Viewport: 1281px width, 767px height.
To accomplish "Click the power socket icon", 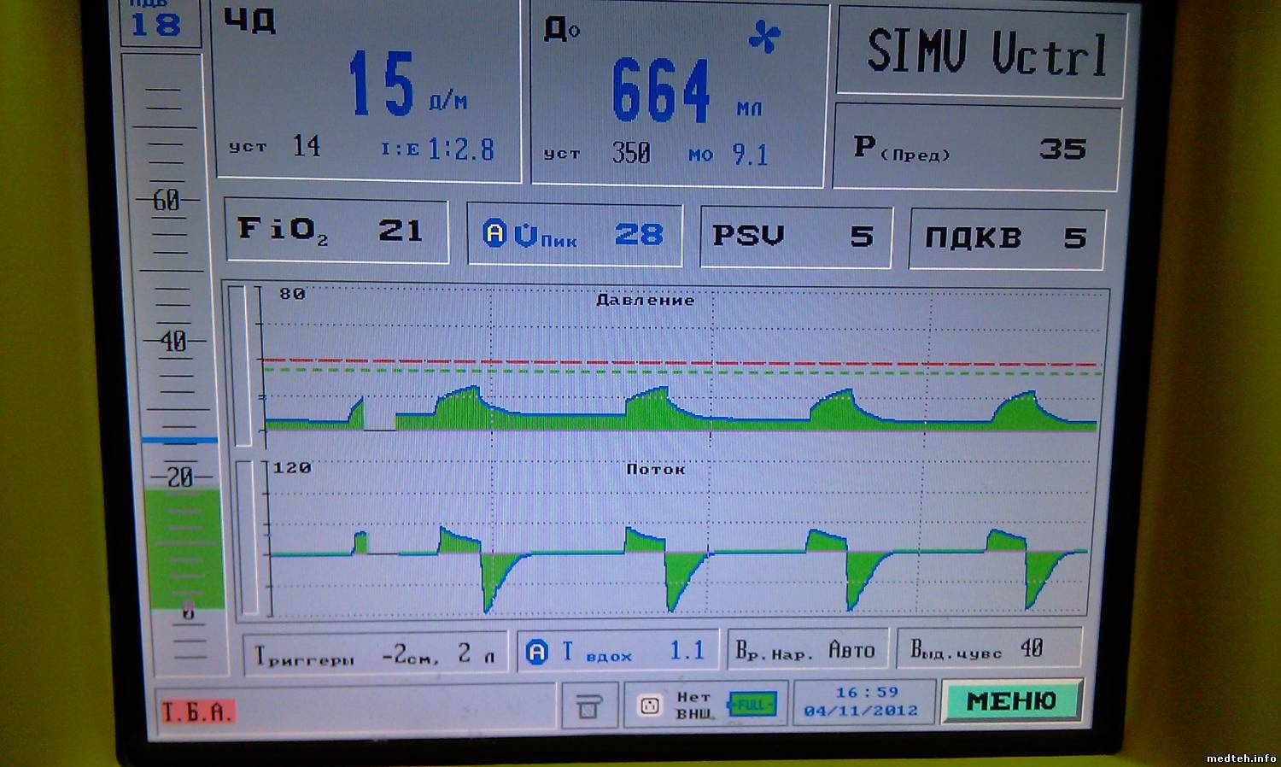I will coord(650,706).
